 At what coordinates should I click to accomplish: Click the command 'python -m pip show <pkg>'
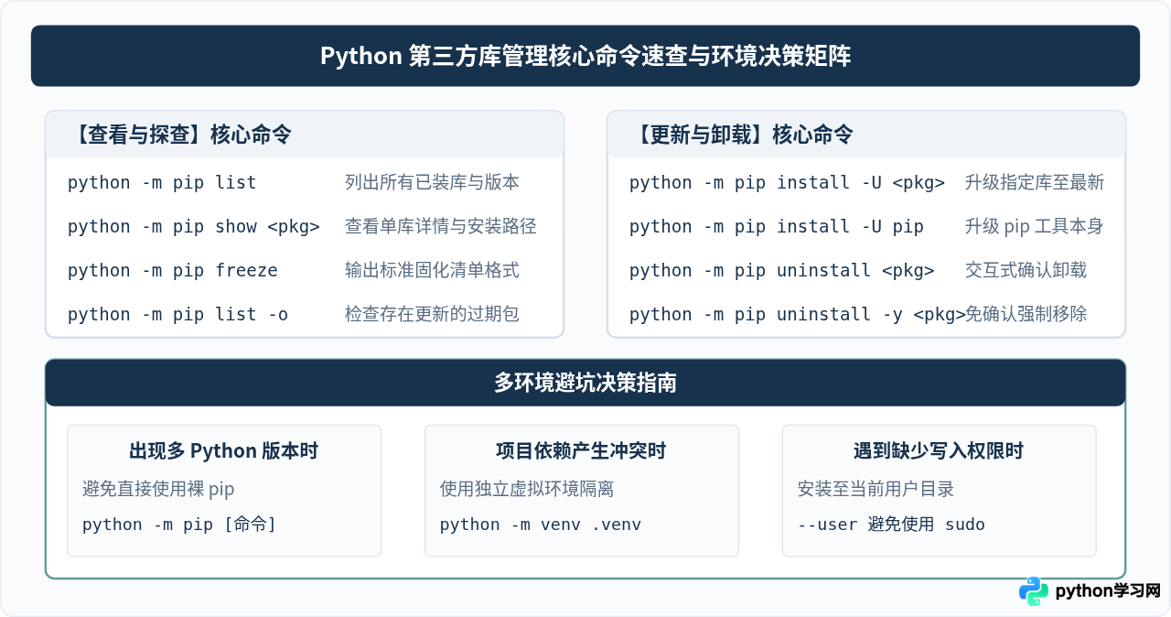click(194, 226)
